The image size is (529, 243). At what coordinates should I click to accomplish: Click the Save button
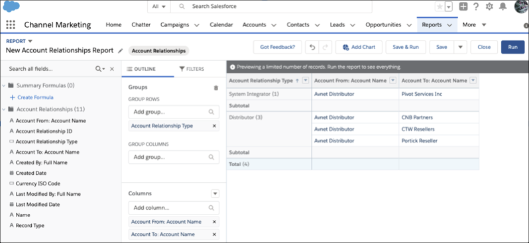(441, 47)
